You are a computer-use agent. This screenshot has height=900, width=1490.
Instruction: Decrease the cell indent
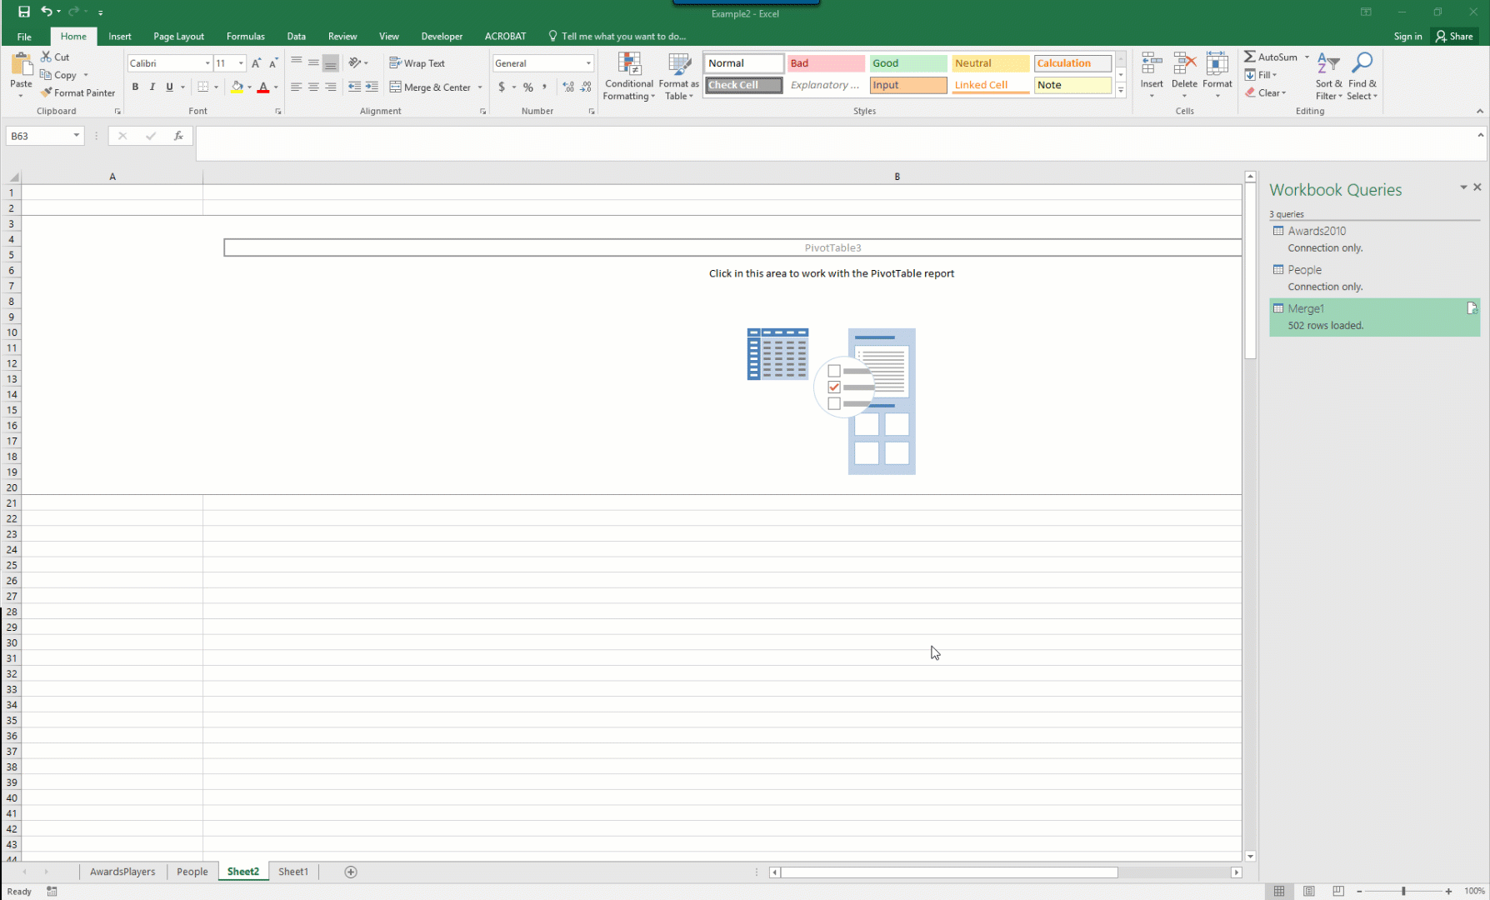click(x=354, y=87)
